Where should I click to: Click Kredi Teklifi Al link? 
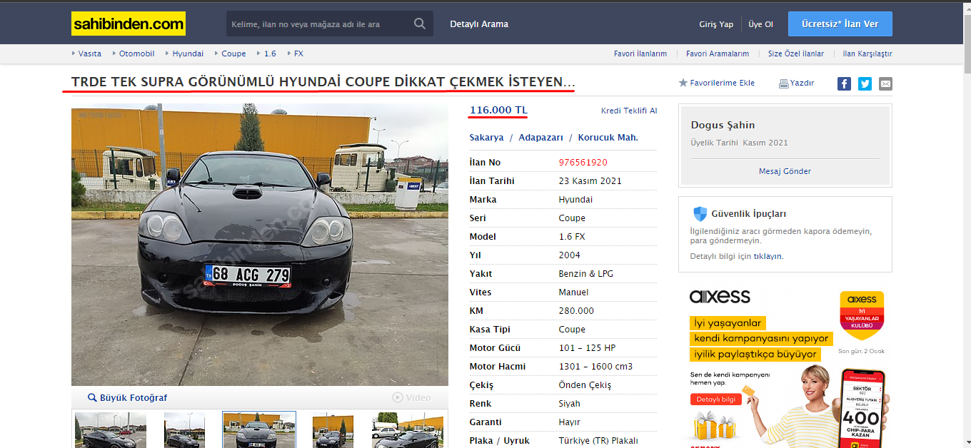coord(629,111)
